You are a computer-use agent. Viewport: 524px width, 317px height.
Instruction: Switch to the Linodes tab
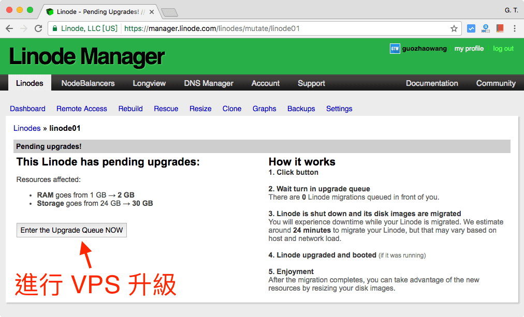[x=30, y=83]
